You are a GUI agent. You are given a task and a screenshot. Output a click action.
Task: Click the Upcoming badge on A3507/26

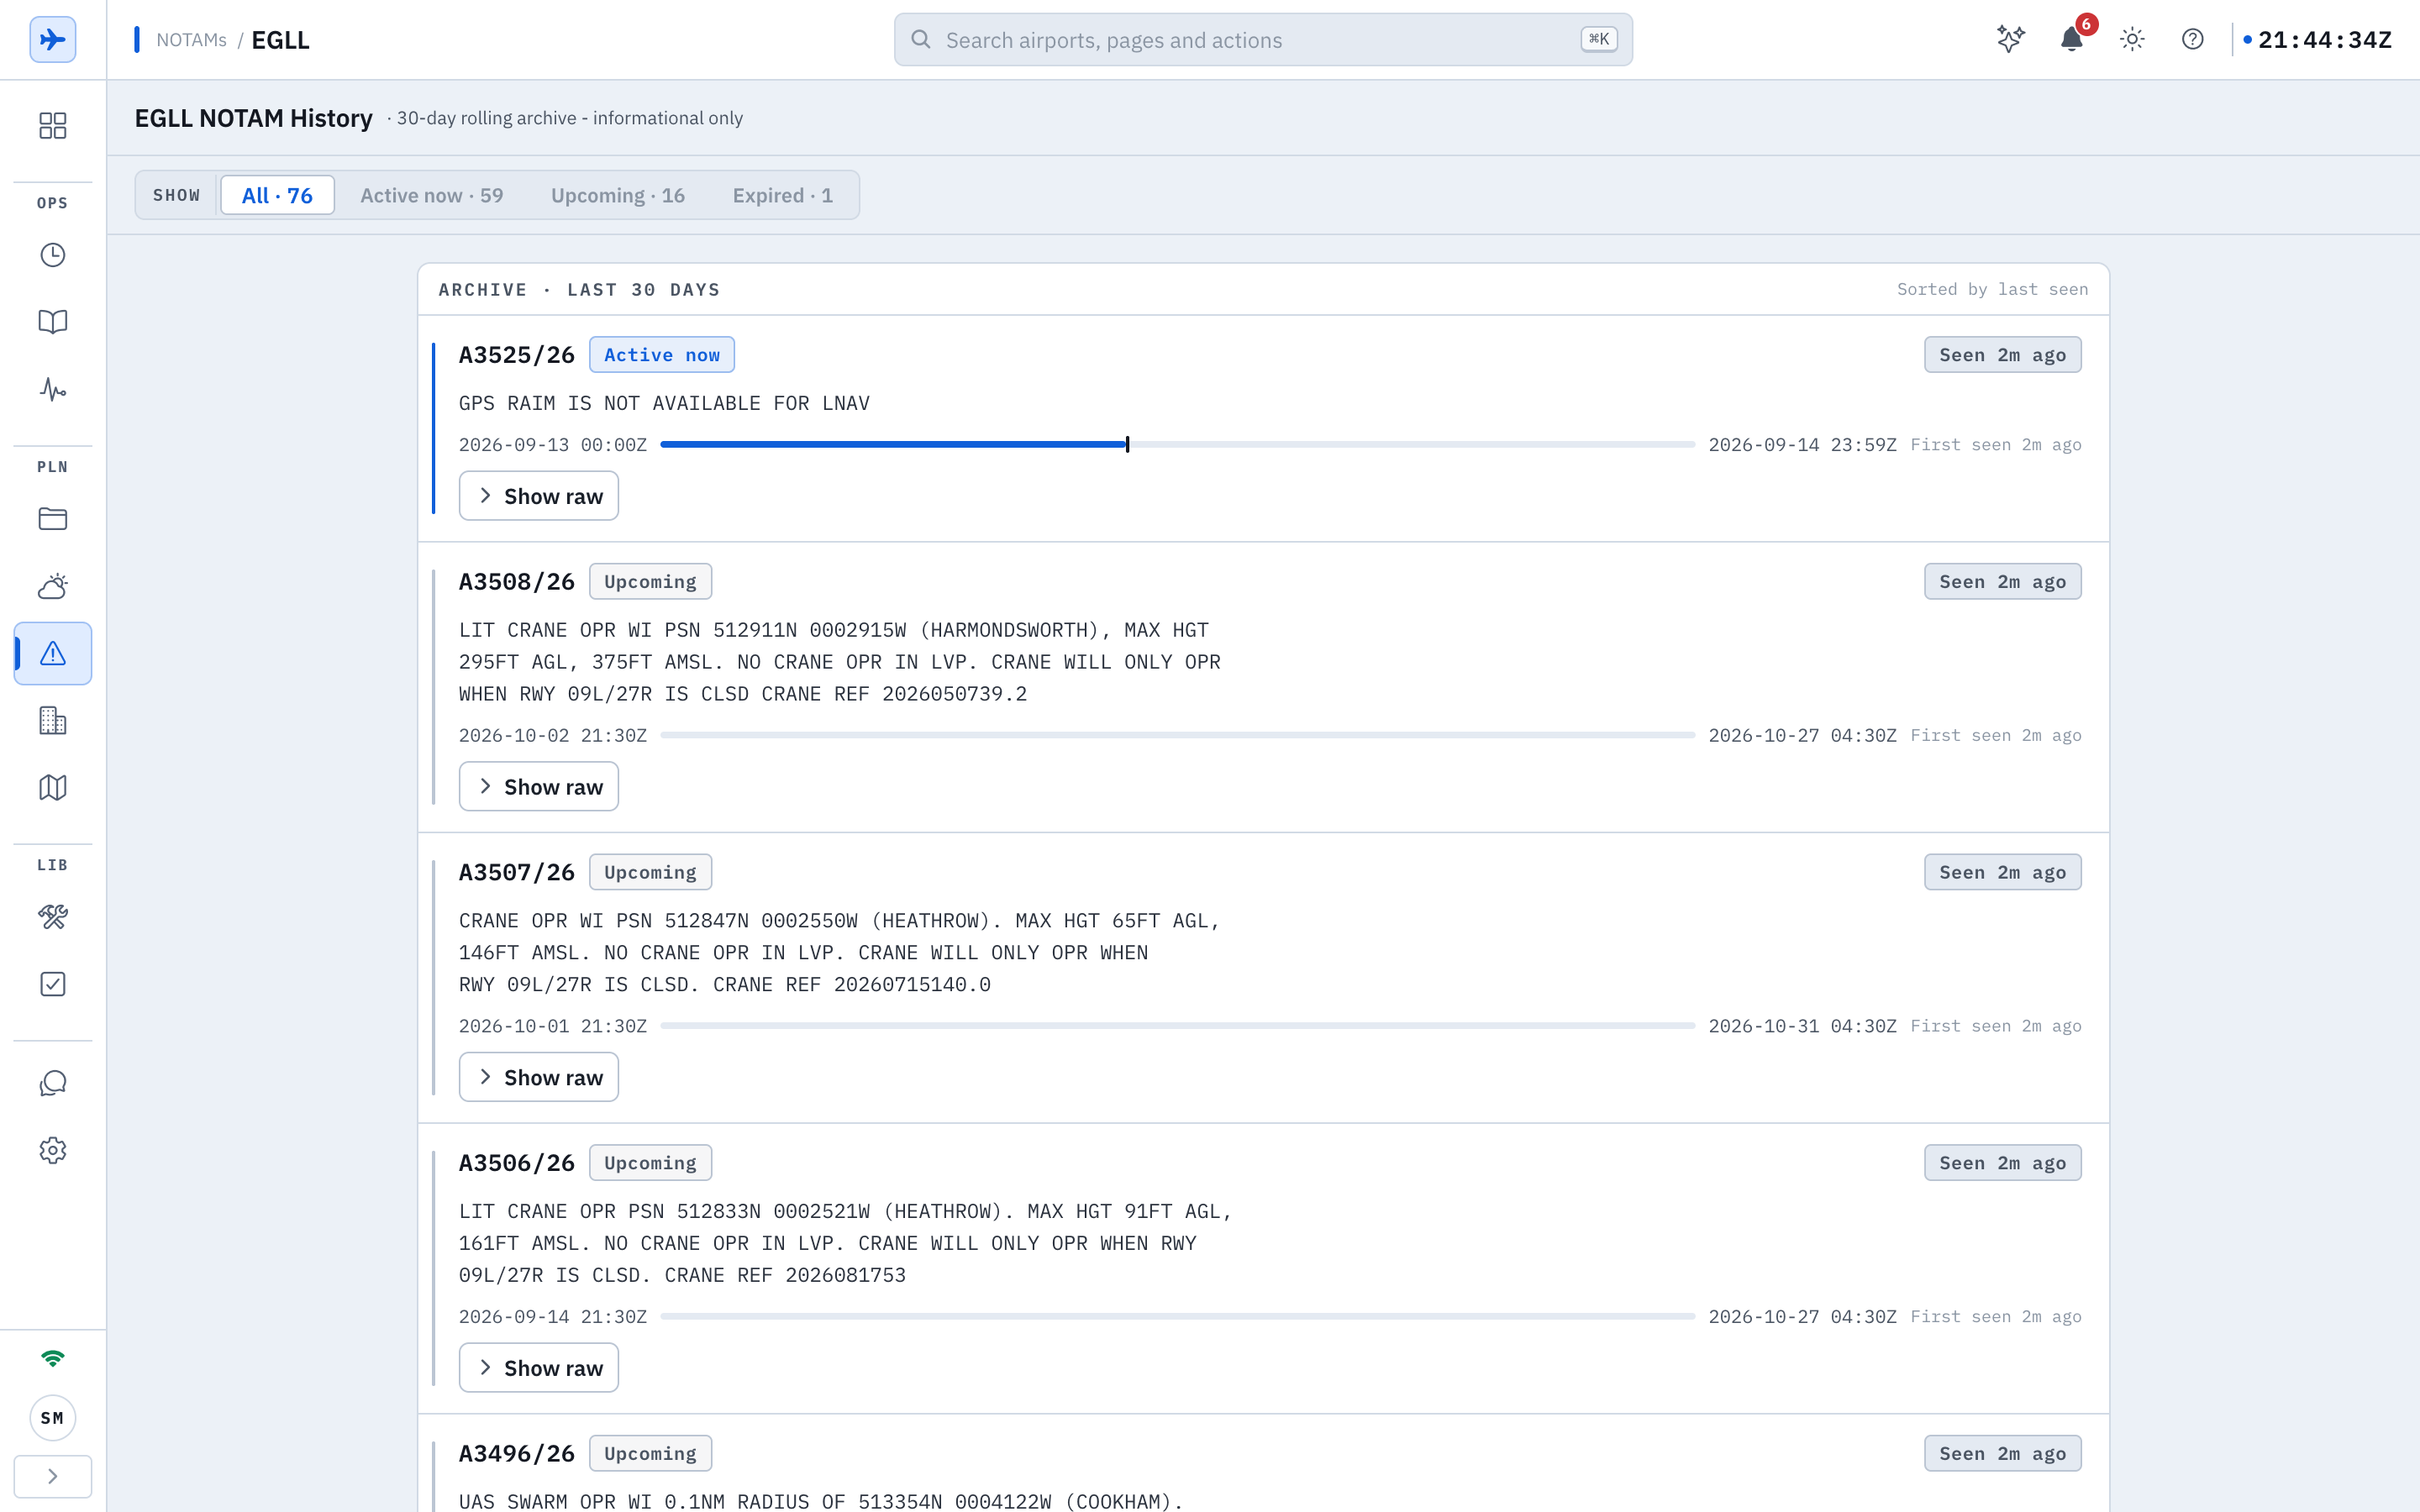tap(650, 873)
